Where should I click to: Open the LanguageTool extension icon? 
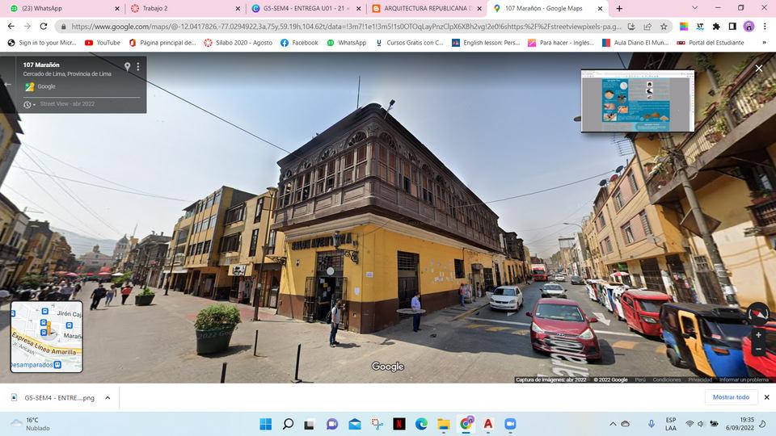pos(700,26)
